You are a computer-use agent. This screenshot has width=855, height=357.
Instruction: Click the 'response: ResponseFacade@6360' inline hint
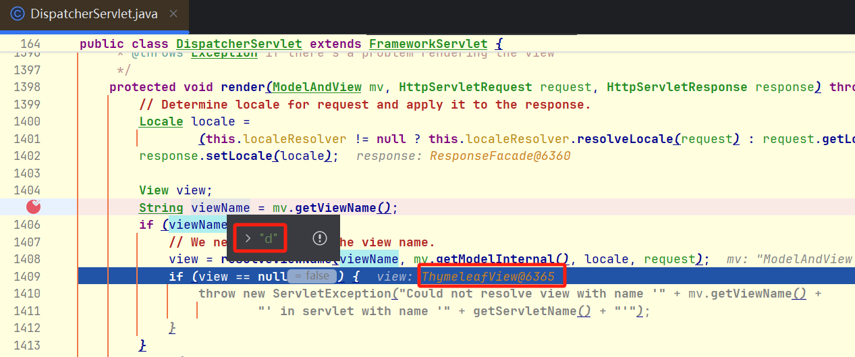464,156
